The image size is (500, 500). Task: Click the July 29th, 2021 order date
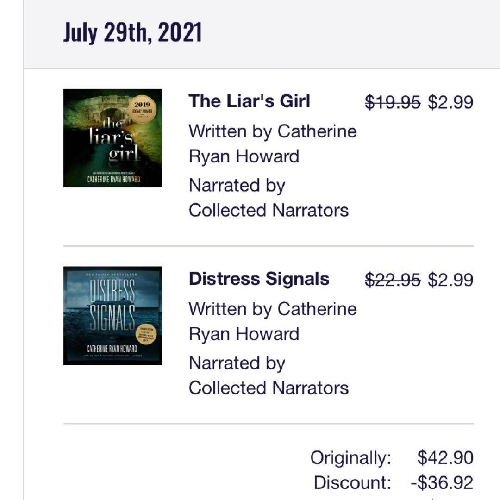pos(132,33)
